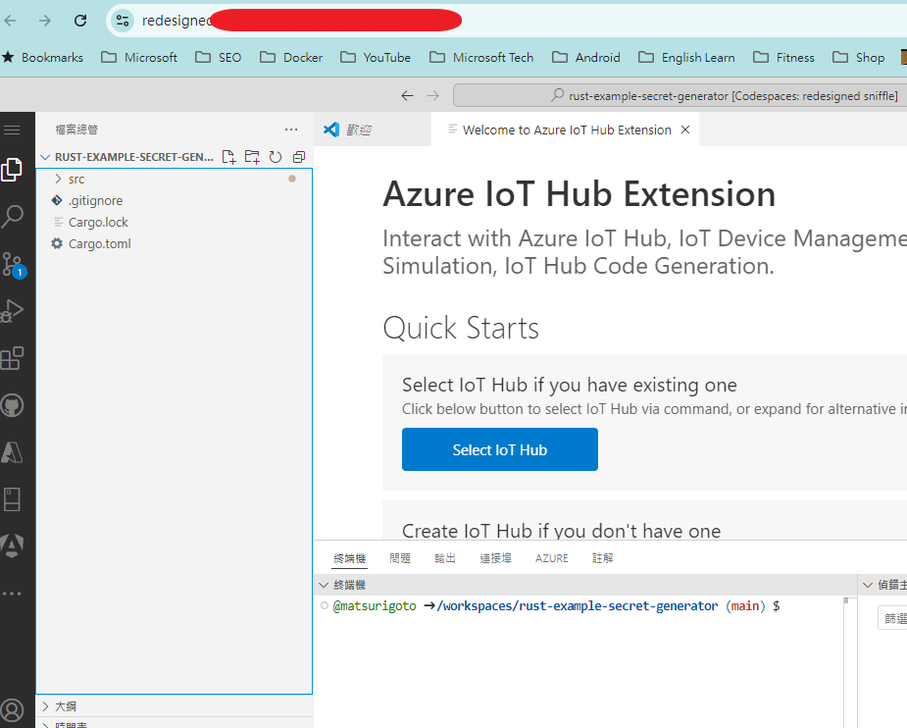The height and width of the screenshot is (728, 907).
Task: Open the Cargo.toml file
Action: click(174, 243)
